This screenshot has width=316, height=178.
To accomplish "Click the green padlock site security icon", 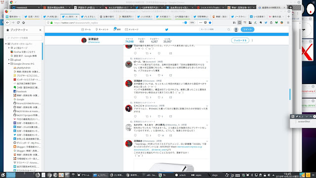I will [51, 23].
